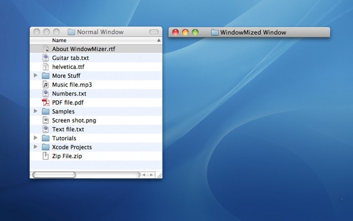Select the 'About WindowMizer.rtf' file name
The image size is (353, 221).
click(84, 49)
